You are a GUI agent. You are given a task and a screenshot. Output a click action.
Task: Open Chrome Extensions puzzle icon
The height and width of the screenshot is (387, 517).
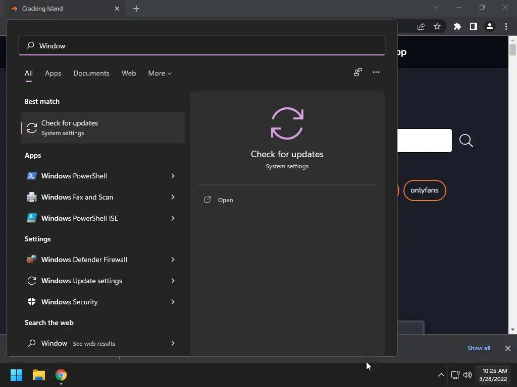(457, 26)
